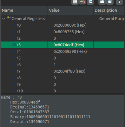Click the Name column header
The height and width of the screenshot is (127, 125).
click(24, 10)
